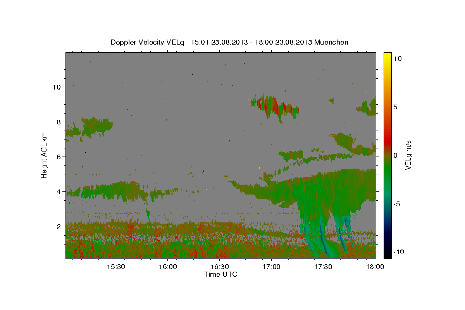
Task: Click the colorbar label '0'
Action: tap(395, 155)
